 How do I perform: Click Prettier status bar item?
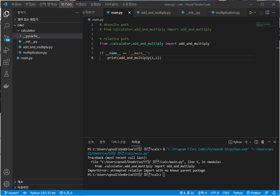[254, 193]
